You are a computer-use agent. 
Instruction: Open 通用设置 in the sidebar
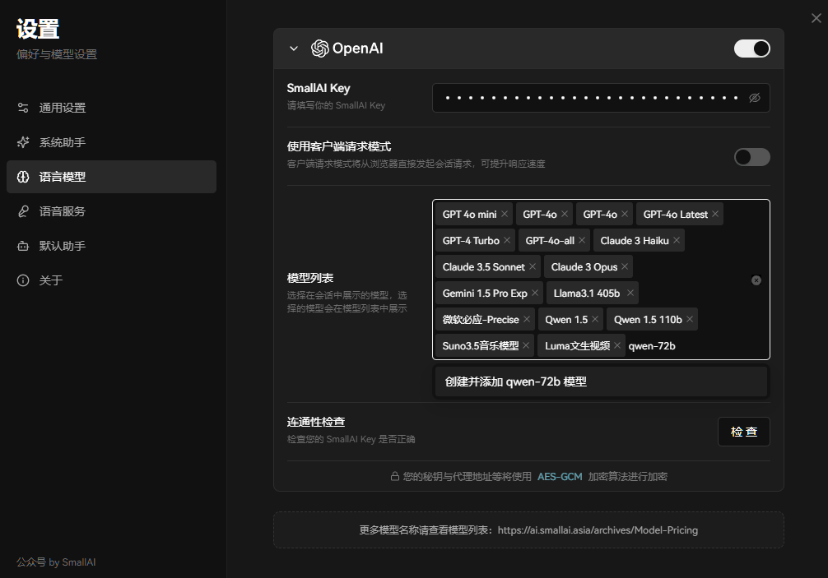[111, 108]
